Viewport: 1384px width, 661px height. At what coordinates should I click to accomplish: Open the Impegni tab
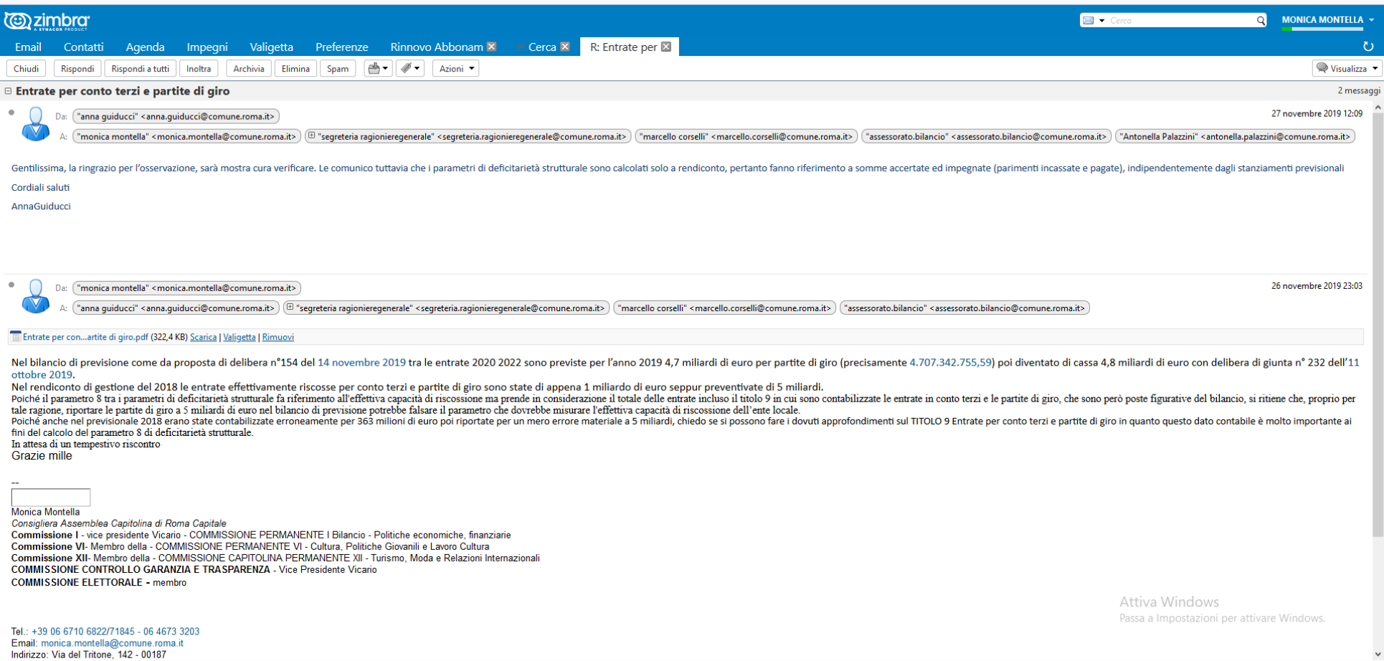[x=207, y=47]
